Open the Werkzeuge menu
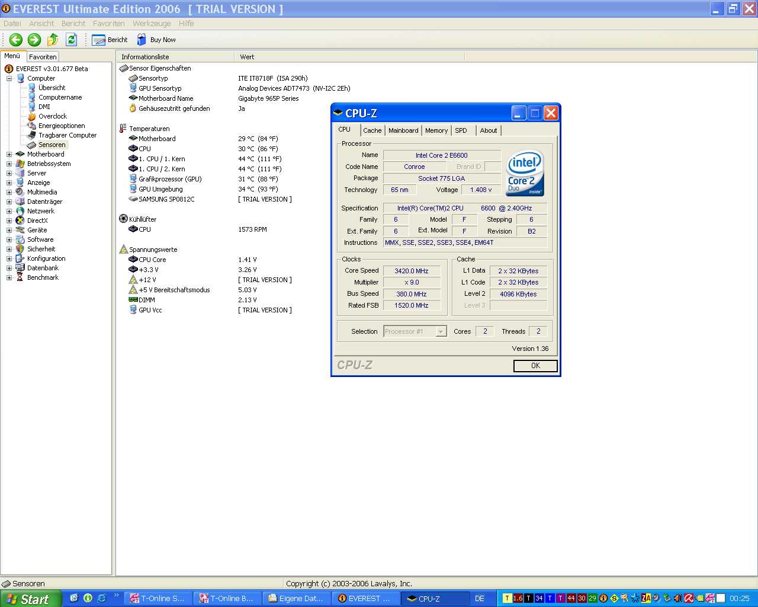The height and width of the screenshot is (607, 758). point(152,24)
